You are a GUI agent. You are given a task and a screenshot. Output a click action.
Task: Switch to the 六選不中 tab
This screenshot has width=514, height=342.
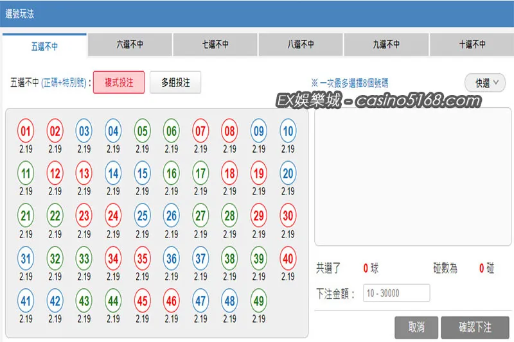(130, 44)
